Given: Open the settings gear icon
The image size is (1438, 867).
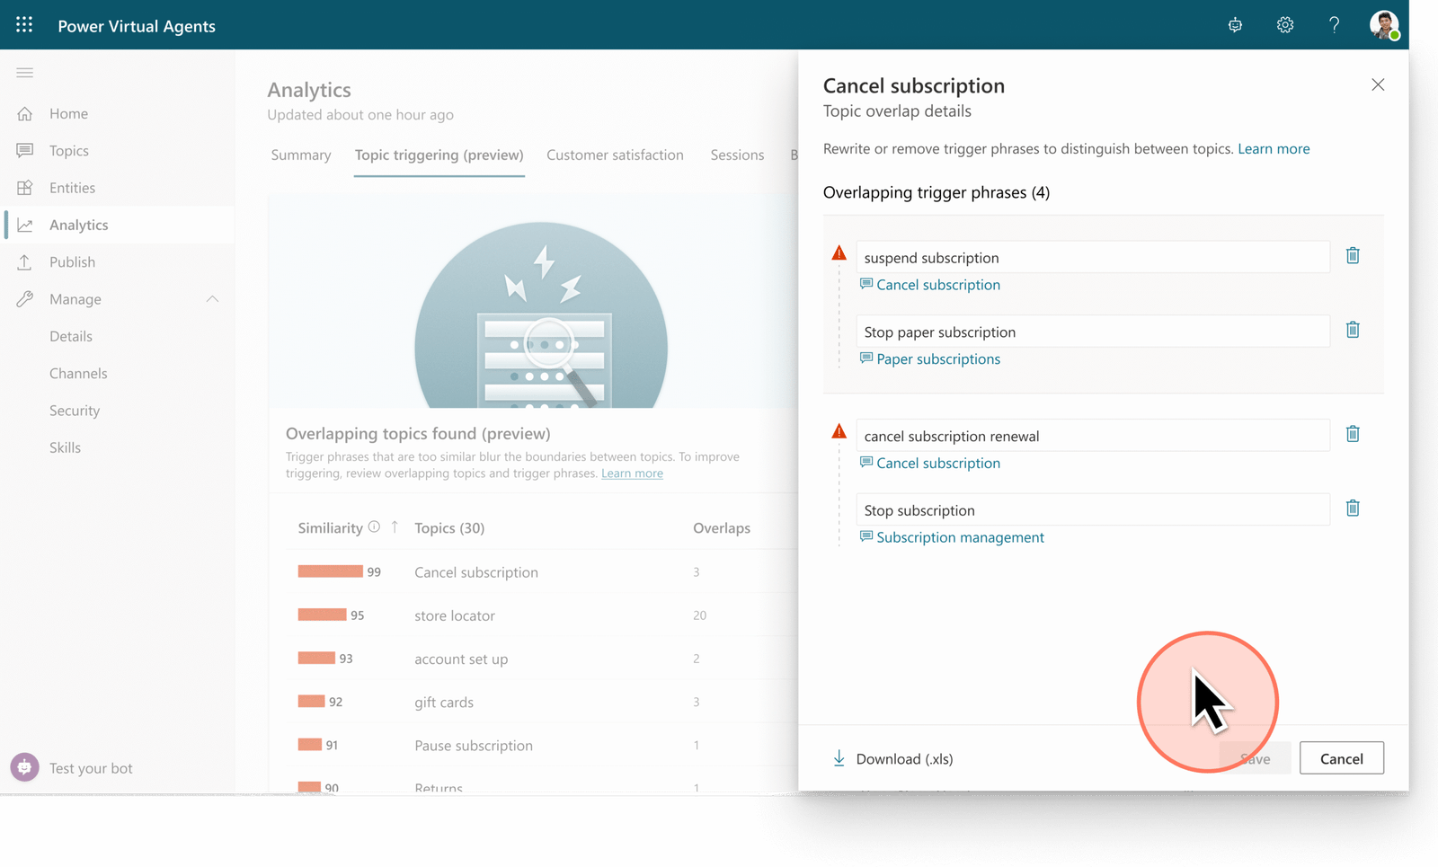Looking at the screenshot, I should tap(1285, 25).
